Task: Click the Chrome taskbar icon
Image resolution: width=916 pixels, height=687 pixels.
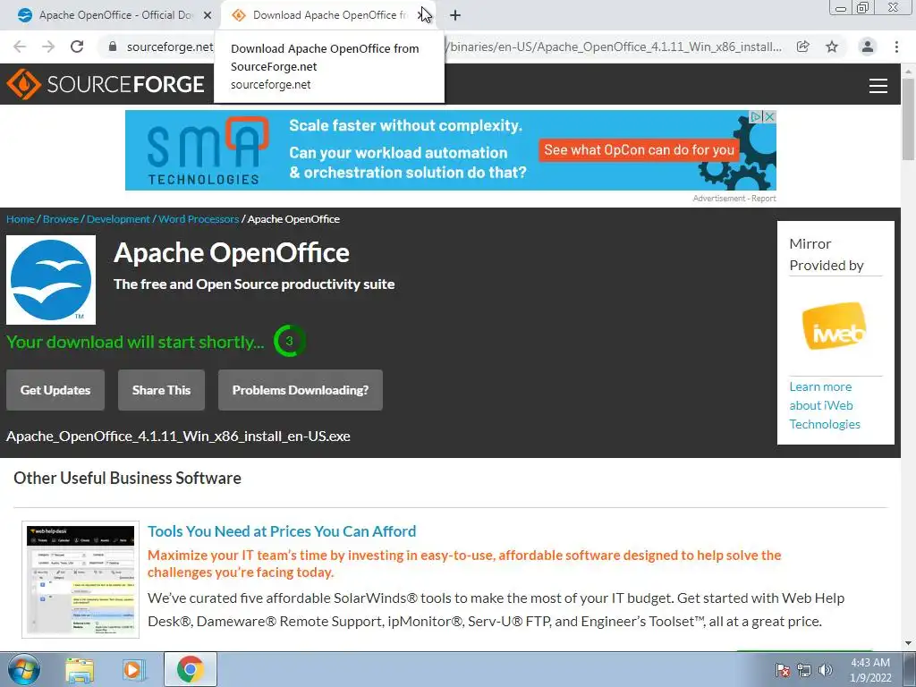Action: click(191, 669)
